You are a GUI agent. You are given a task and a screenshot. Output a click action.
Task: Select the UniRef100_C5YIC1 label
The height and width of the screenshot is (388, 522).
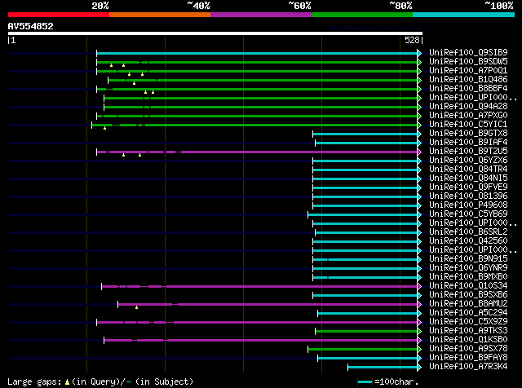(x=468, y=125)
